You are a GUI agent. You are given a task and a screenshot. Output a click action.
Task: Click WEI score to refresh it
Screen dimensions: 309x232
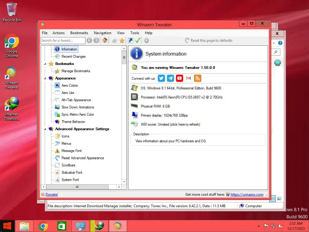click(x=170, y=124)
